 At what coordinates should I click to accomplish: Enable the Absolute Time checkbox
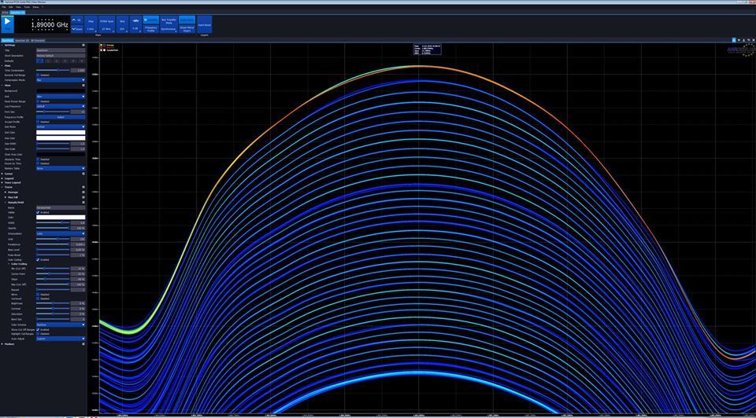(x=38, y=159)
